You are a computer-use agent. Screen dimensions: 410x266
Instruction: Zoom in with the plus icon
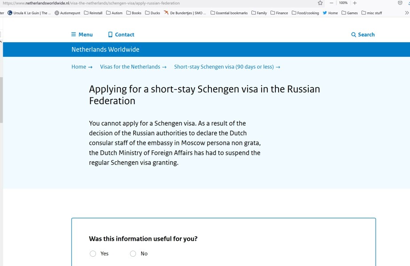pos(354,3)
